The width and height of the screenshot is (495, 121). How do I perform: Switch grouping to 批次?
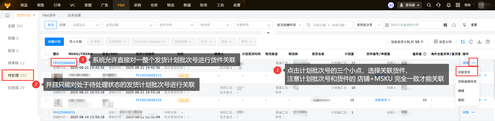tap(51, 25)
